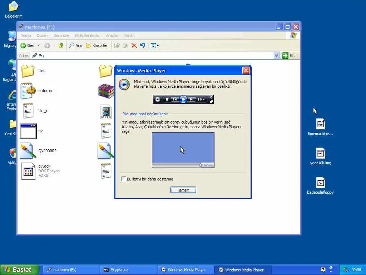Click the Tamam button
The width and height of the screenshot is (366, 275).
click(183, 190)
